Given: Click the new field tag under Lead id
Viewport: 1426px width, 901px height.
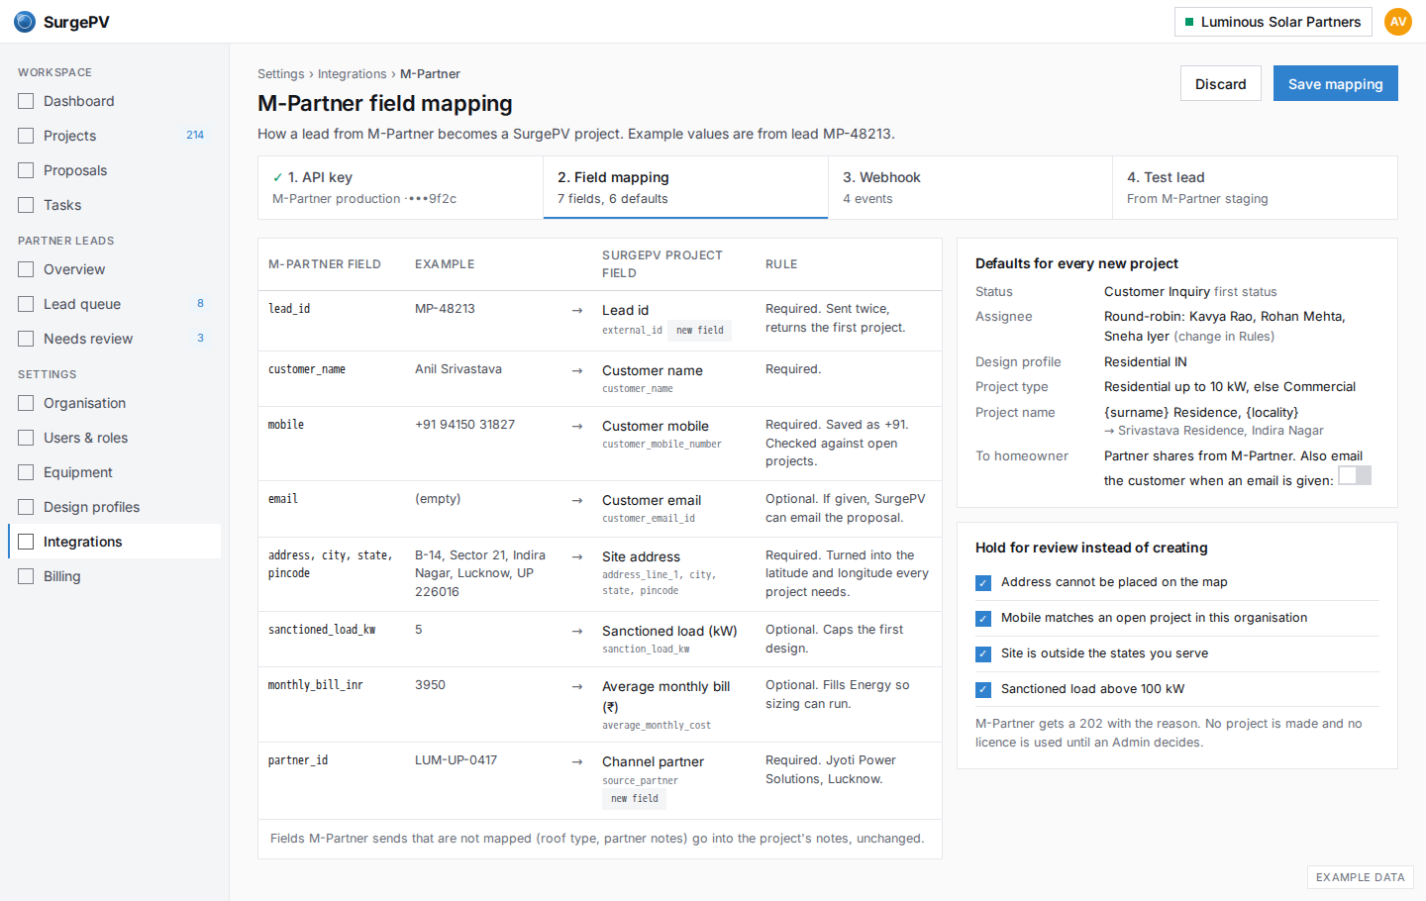Looking at the screenshot, I should click(700, 331).
